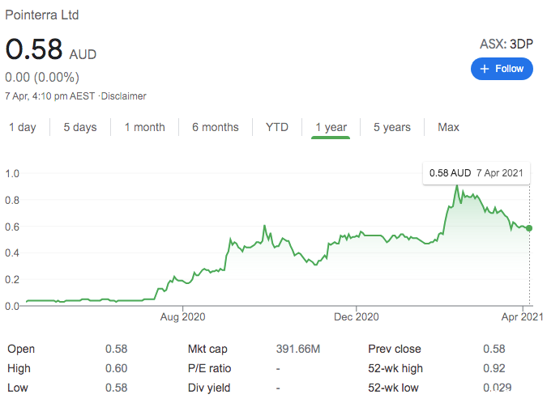Click the 52-wk high value
547x403 pixels.
494,368
